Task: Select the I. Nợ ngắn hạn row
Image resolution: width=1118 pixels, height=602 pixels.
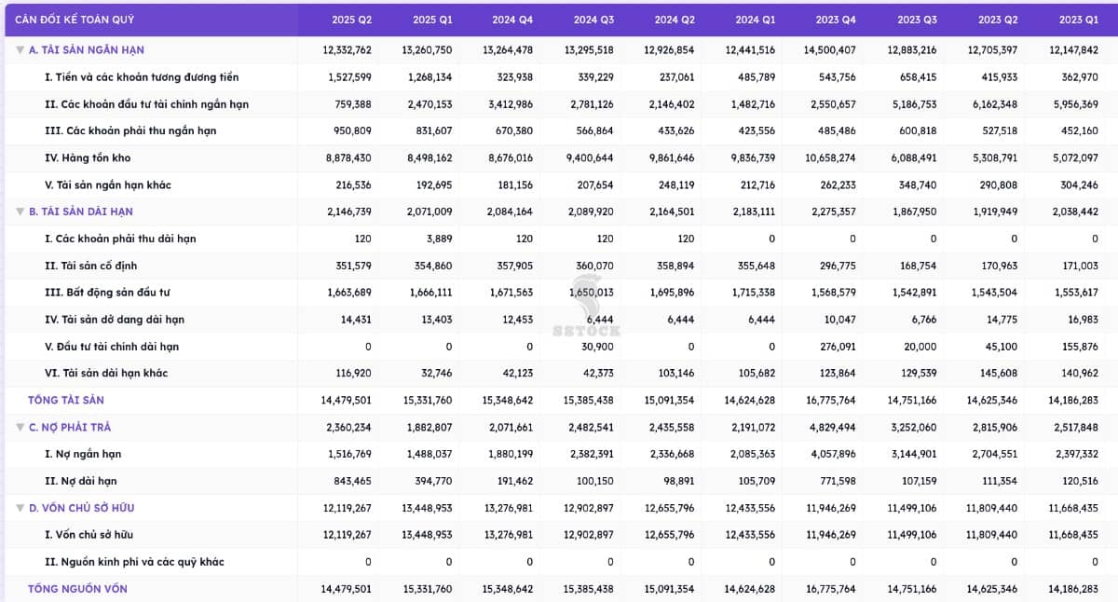Action: point(83,455)
